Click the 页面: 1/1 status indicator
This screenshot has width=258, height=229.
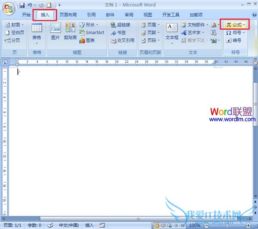12,225
